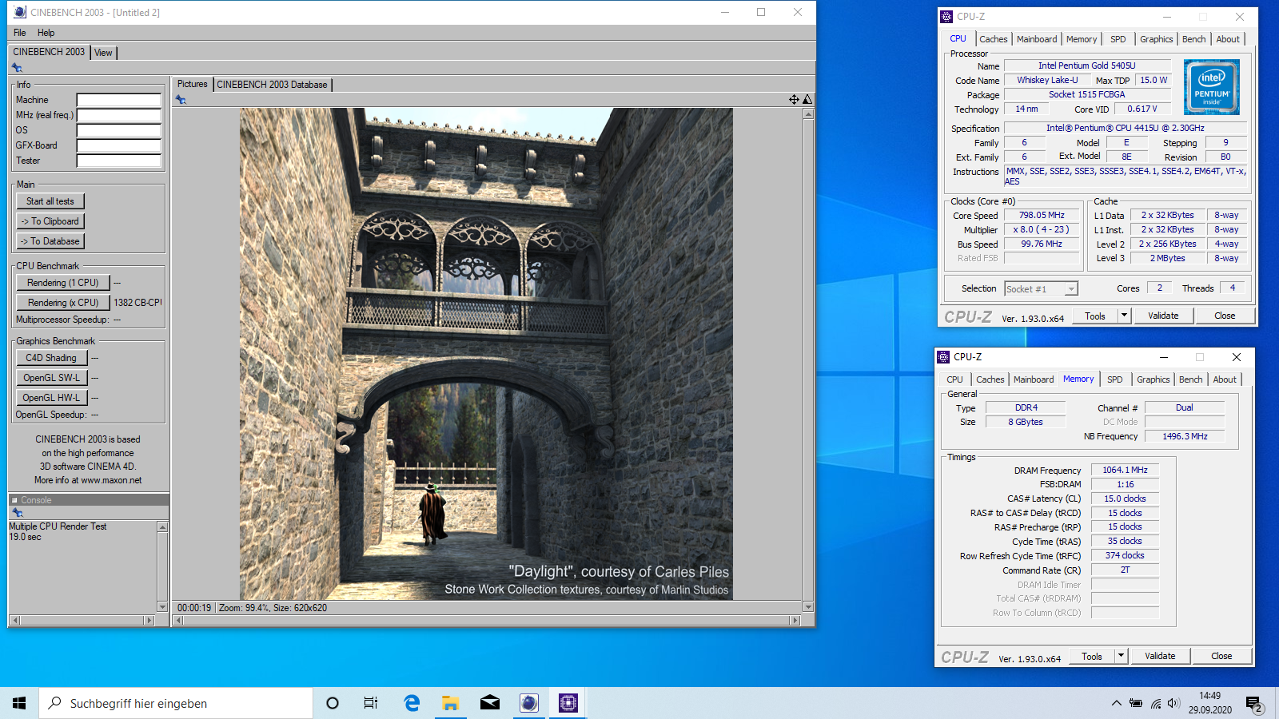Click the lower CPU-Z window title icon
This screenshot has width=1279, height=719.
tap(944, 357)
